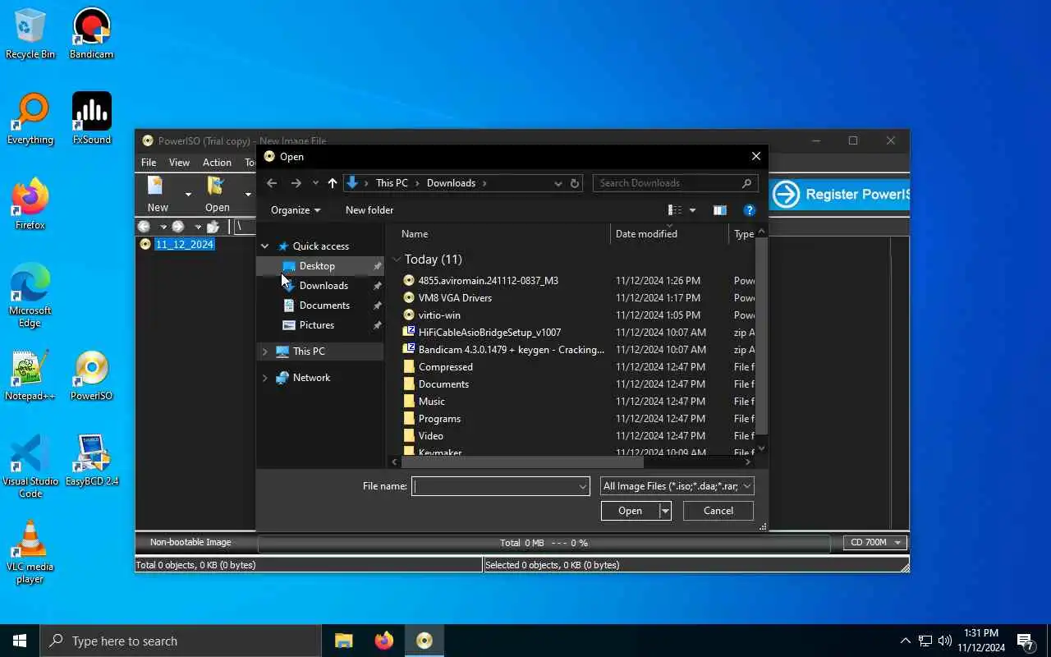Click the file list horizontal scrollbar

coord(522,462)
